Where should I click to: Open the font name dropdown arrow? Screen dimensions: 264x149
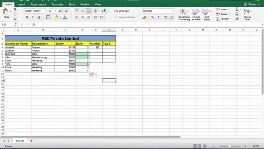tap(45, 11)
